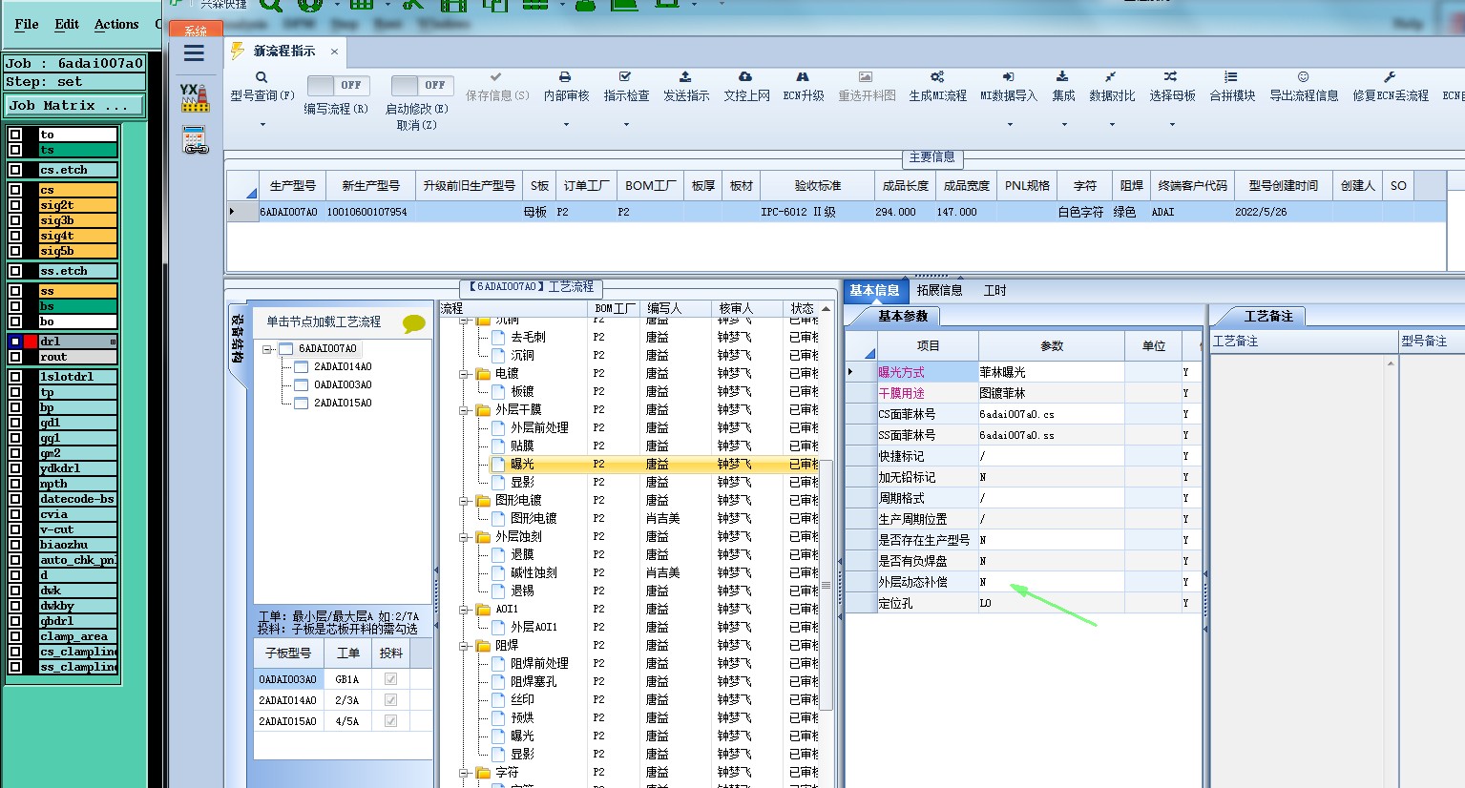Viewport: 1465px width, 788px height.
Task: Click the MI数据导入 import icon
Action: pyautogui.click(x=1008, y=76)
